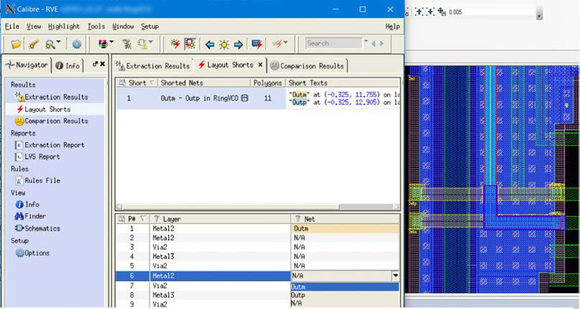Image resolution: width=580 pixels, height=309 pixels.
Task: Open Rules File in Navigator
Action: click(37, 180)
